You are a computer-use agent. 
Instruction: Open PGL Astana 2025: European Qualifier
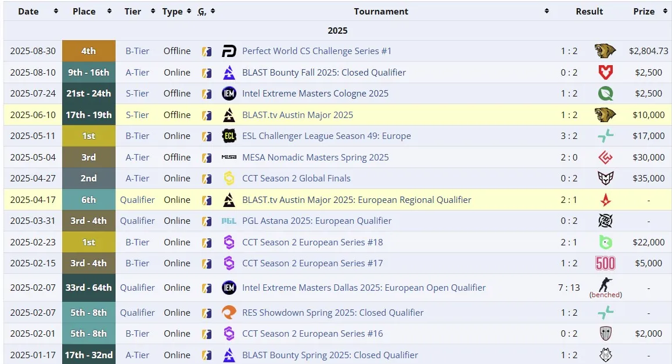(317, 221)
